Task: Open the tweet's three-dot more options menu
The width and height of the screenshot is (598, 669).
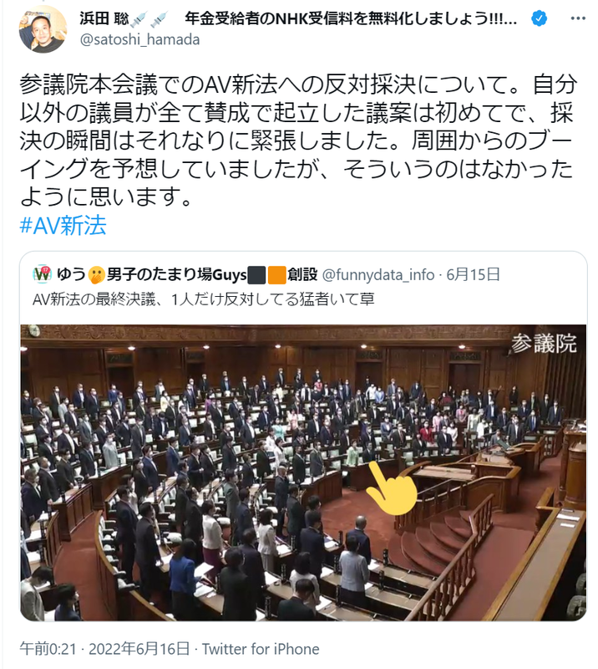Action: coord(578,18)
